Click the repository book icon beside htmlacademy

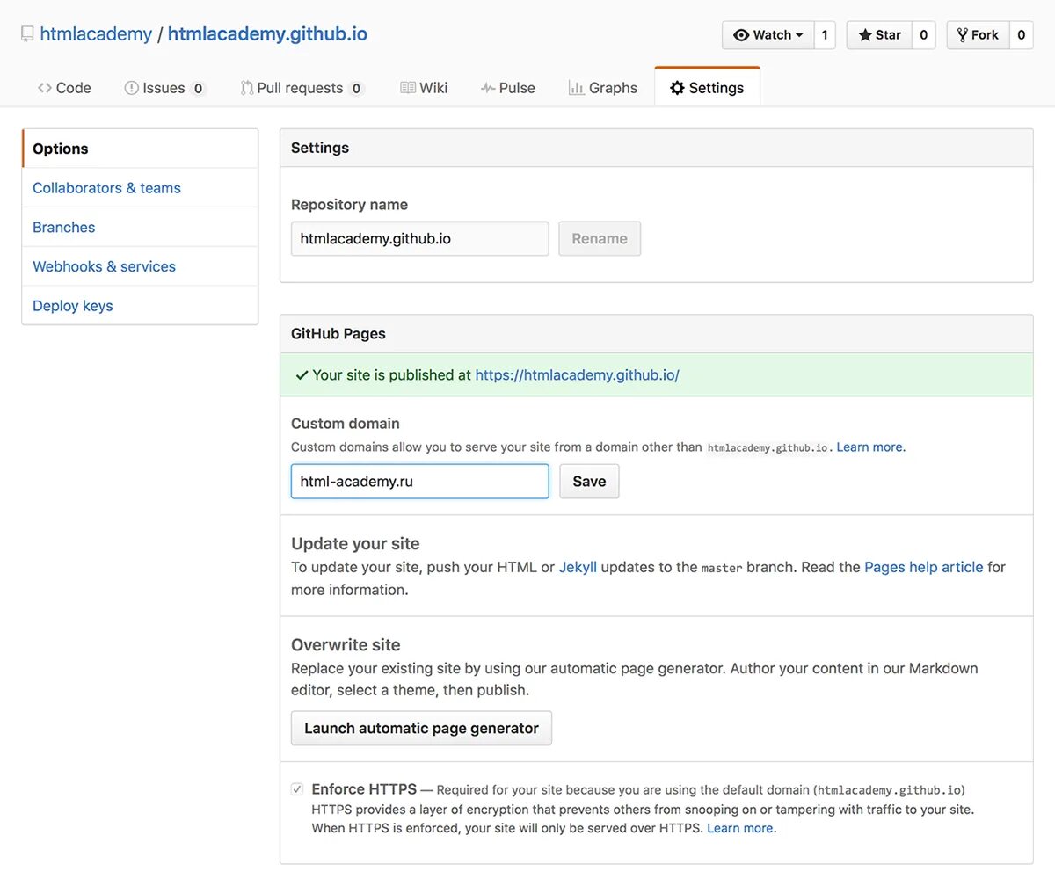tap(27, 34)
